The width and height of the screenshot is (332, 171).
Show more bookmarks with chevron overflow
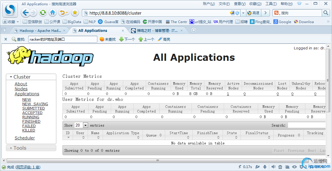click(x=328, y=22)
